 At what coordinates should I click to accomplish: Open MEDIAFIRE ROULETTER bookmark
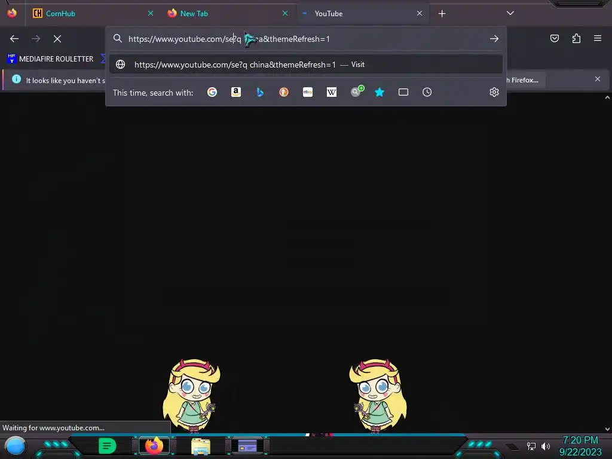[50, 59]
